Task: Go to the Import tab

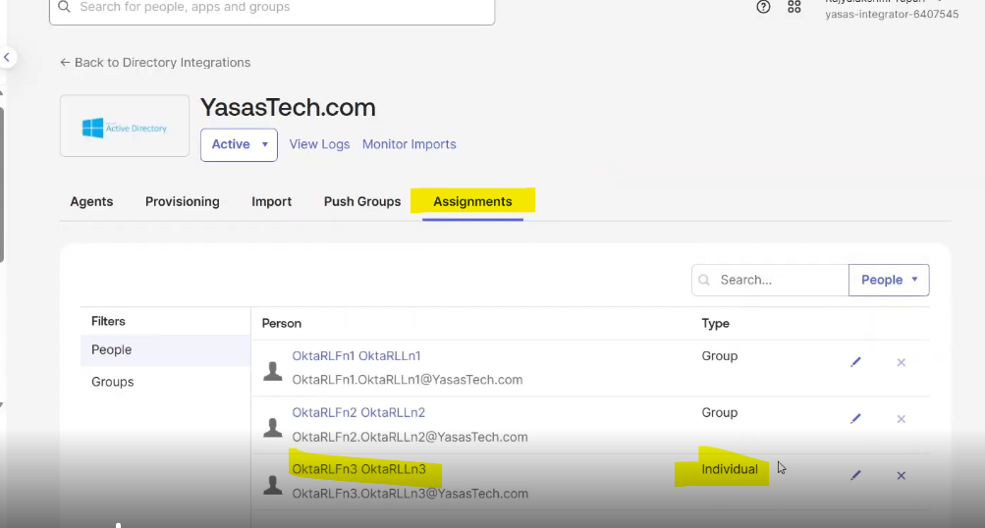Action: coord(271,201)
